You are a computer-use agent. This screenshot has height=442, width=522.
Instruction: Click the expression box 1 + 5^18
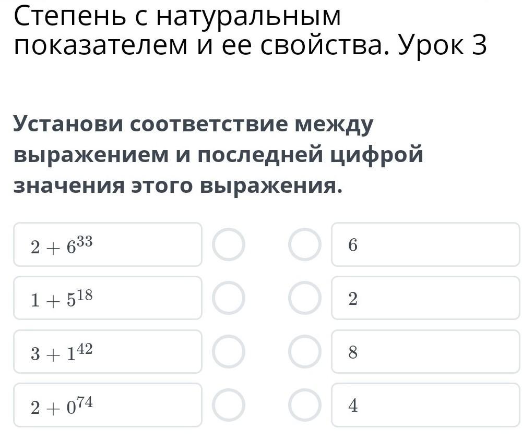[108, 298]
